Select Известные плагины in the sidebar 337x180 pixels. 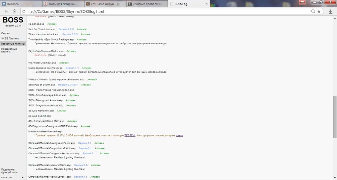pyautogui.click(x=13, y=44)
